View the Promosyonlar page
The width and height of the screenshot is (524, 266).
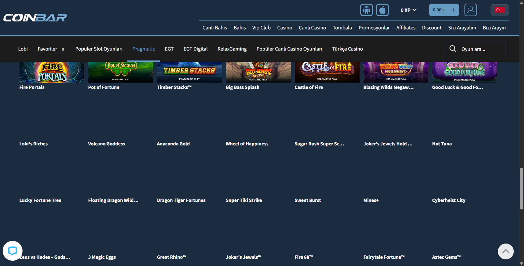pyautogui.click(x=374, y=28)
